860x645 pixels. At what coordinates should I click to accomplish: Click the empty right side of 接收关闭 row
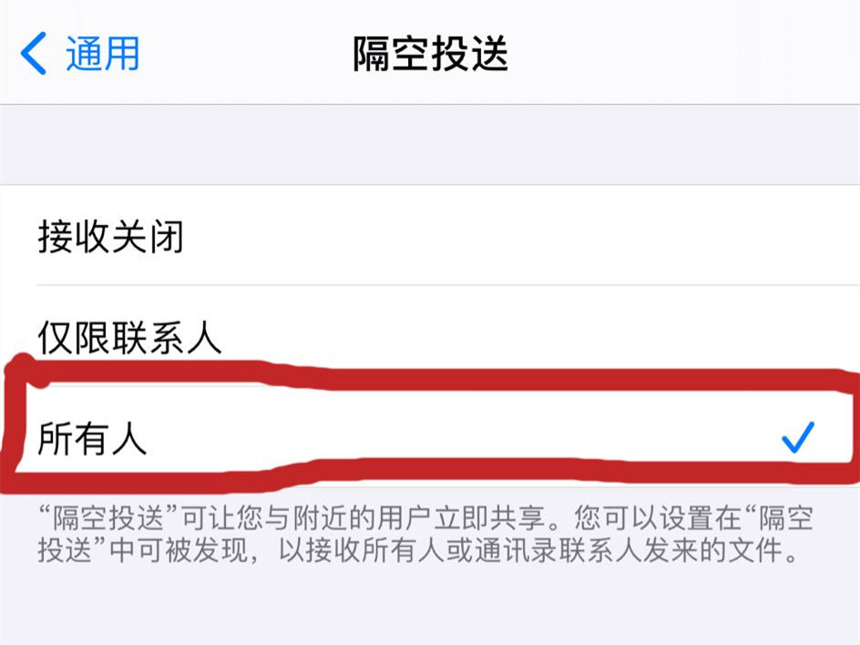[521, 236]
